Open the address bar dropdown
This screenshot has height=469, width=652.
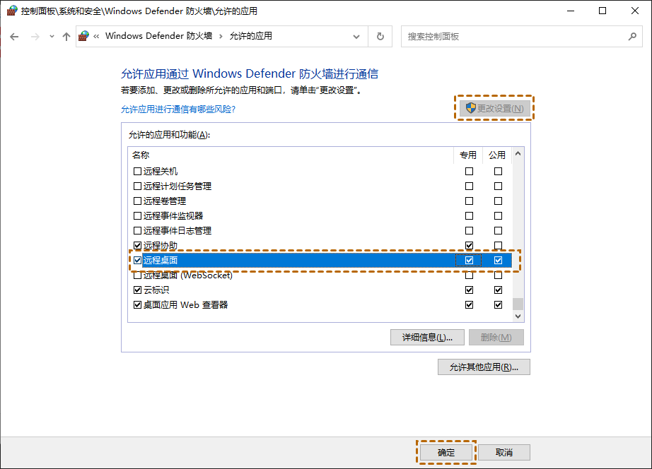pos(356,36)
